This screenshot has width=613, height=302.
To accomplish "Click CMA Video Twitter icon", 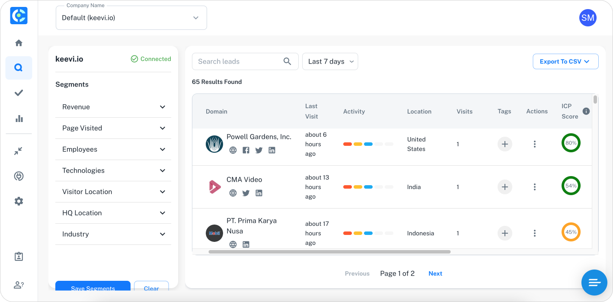I will [246, 193].
